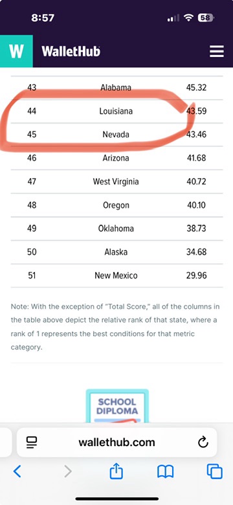The width and height of the screenshot is (233, 505).
Task: Tap Oklahoma's score 38.73
Action: 196,229
